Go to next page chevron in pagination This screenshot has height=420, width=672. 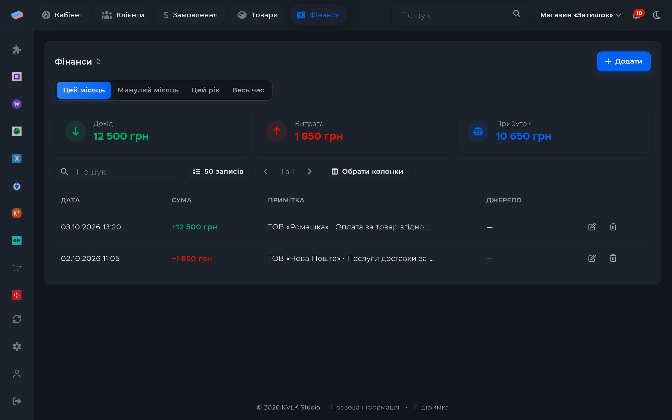click(310, 172)
